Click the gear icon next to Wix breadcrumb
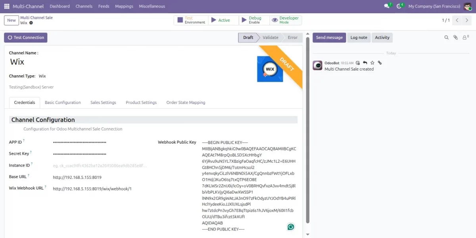This screenshot has height=238, width=476. (31, 23)
